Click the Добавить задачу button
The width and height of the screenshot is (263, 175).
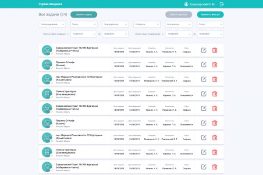84,14
